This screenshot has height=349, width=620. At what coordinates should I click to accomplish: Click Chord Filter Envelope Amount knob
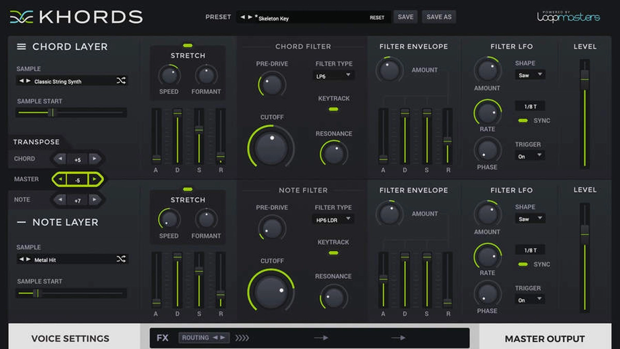coord(391,70)
